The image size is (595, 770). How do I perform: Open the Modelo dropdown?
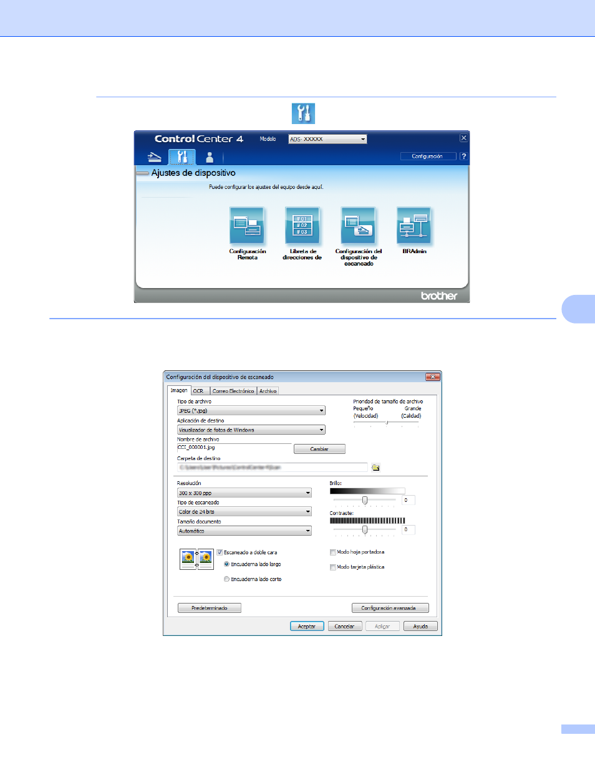(x=327, y=139)
